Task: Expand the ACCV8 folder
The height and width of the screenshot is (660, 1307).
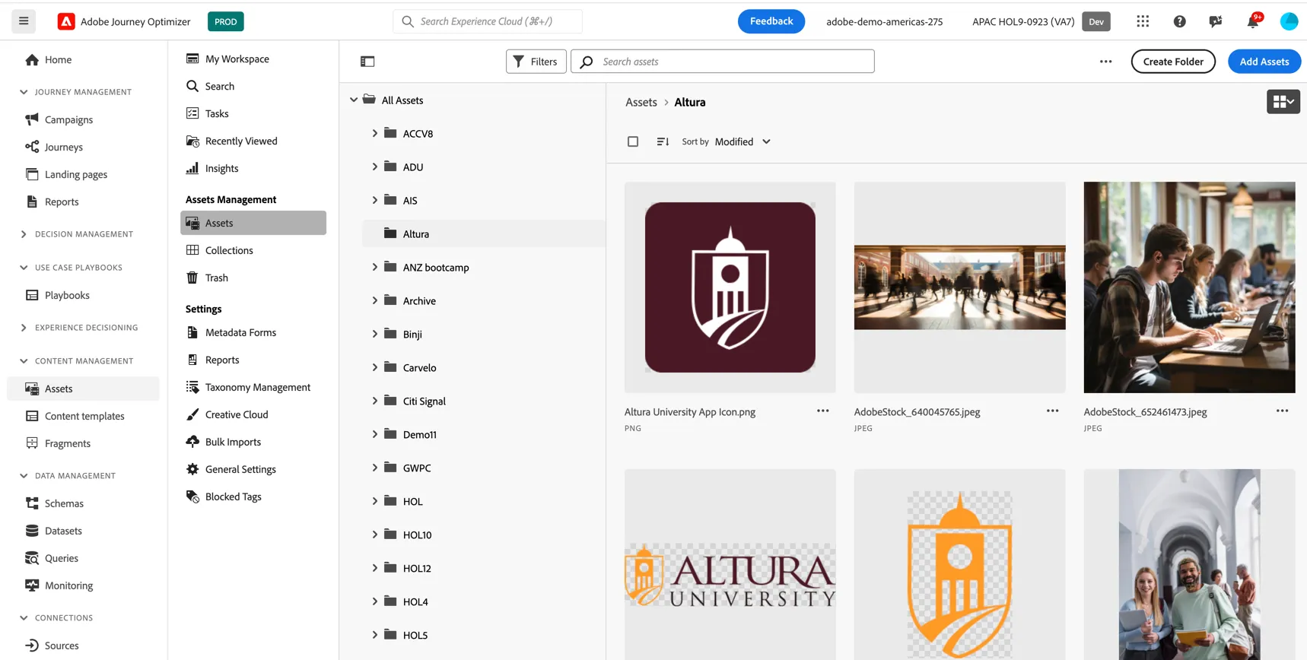Action: click(374, 133)
